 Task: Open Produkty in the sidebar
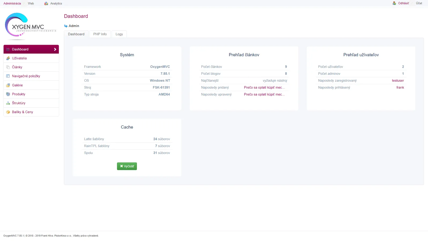(x=31, y=94)
